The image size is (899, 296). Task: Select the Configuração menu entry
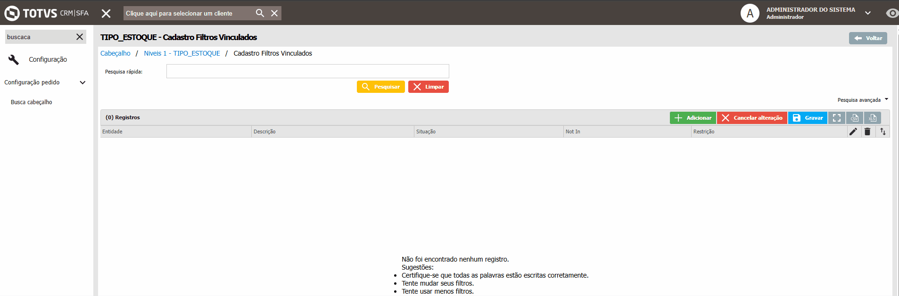tap(48, 59)
